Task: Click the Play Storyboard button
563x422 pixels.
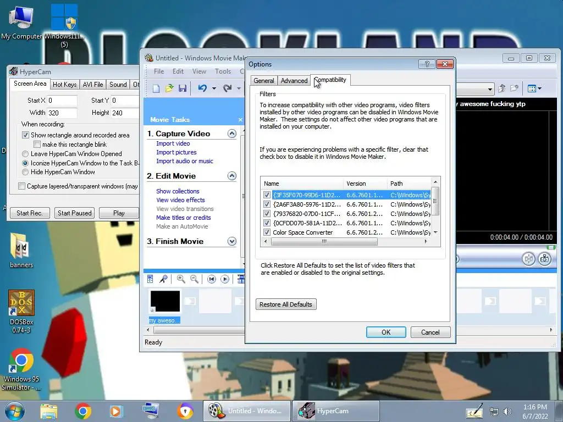Action: 225,279
